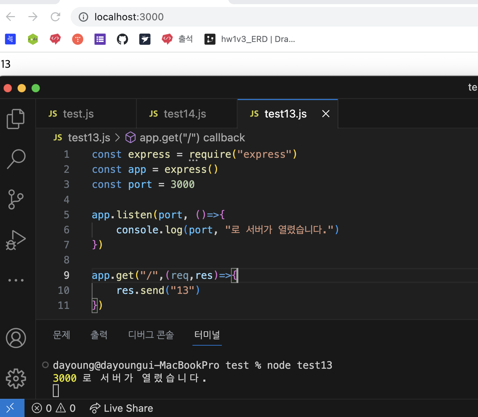Open remote window indicator in status bar

(x=12, y=408)
